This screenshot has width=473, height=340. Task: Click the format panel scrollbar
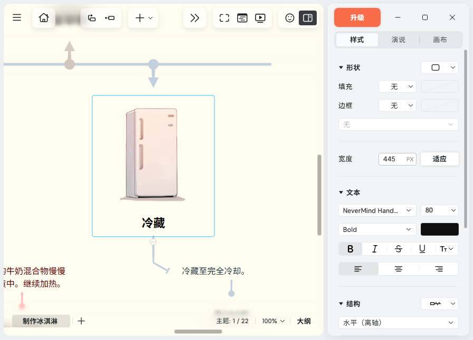(x=466, y=139)
